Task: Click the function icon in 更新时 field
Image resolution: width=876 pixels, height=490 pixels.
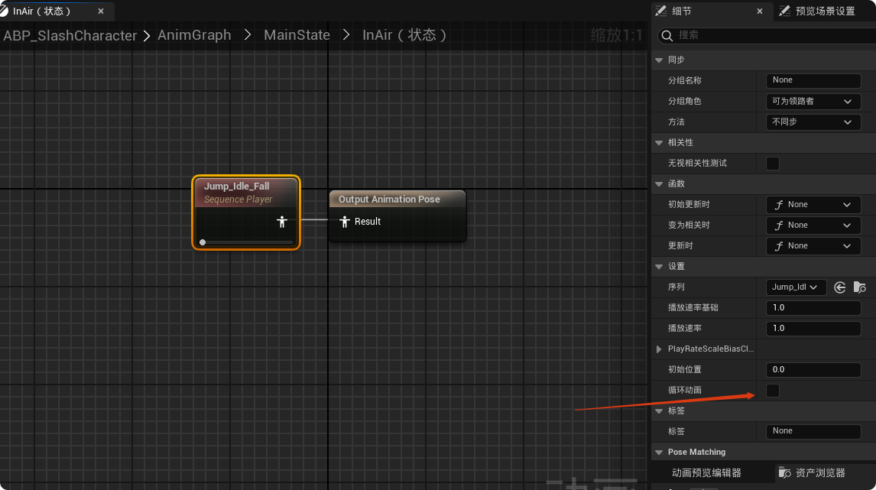Action: coord(779,246)
